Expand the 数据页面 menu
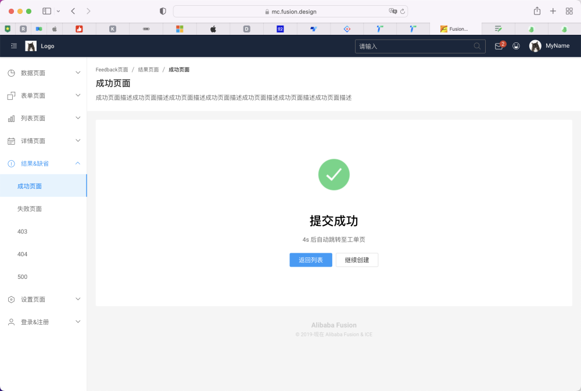Image resolution: width=581 pixels, height=391 pixels. click(x=78, y=73)
